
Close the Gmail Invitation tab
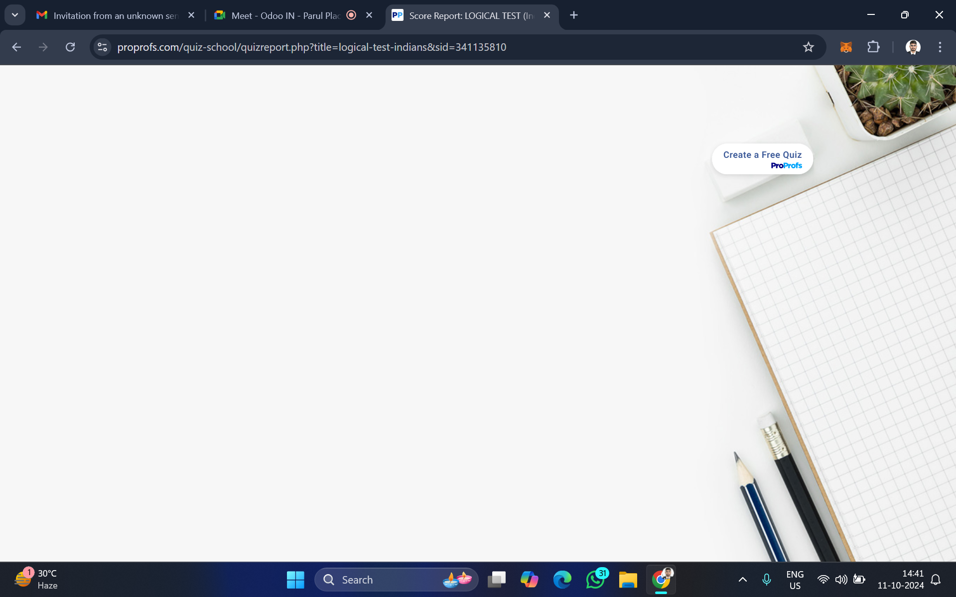[191, 15]
